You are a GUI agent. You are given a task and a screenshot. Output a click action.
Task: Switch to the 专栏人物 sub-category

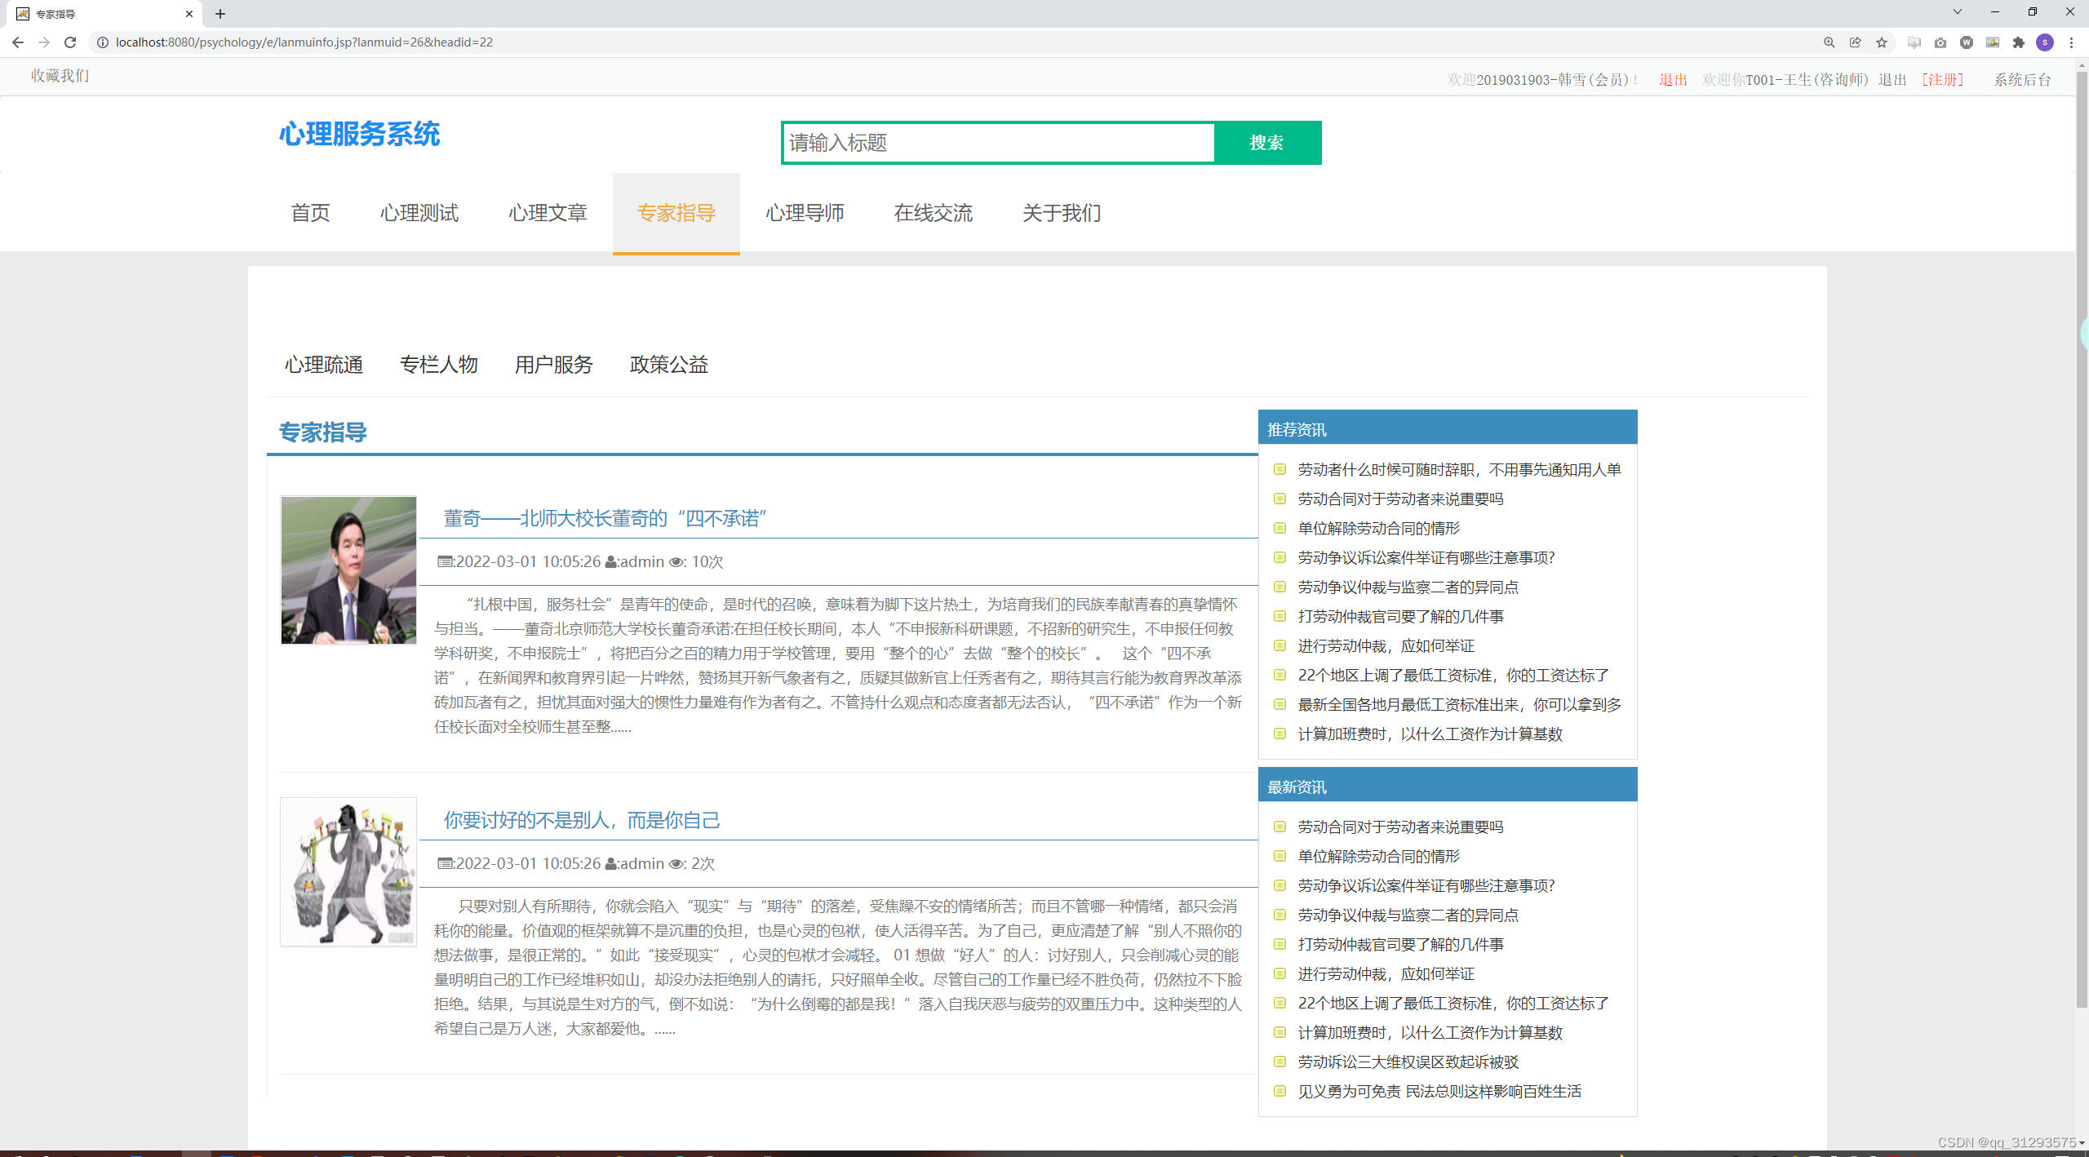tap(439, 365)
